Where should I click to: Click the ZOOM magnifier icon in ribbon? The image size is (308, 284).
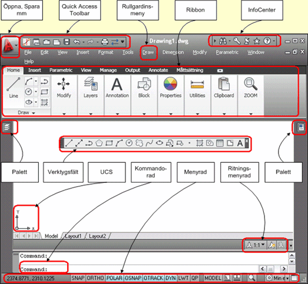[x=251, y=84]
